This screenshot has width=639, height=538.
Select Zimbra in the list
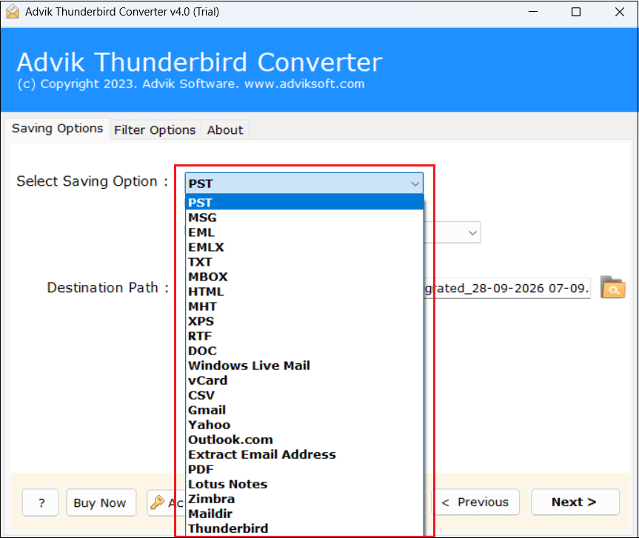[x=305, y=499]
